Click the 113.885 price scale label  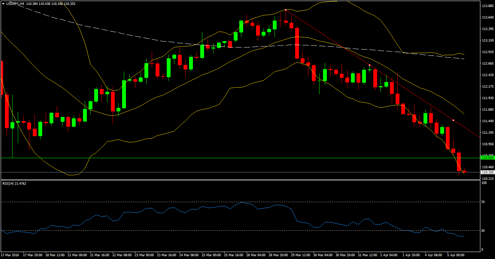click(487, 6)
